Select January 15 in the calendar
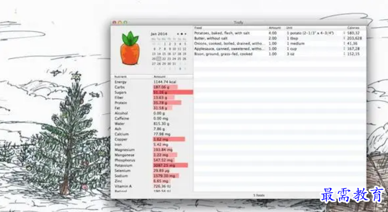The image size is (388, 212). (164, 54)
